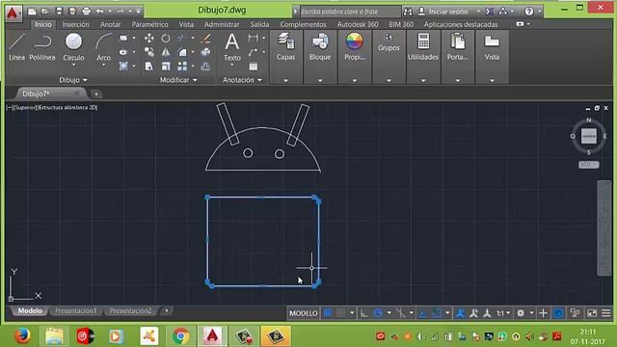The height and width of the screenshot is (347, 617).
Task: Click the Print icon in quick access toolbar
Action: point(87,12)
